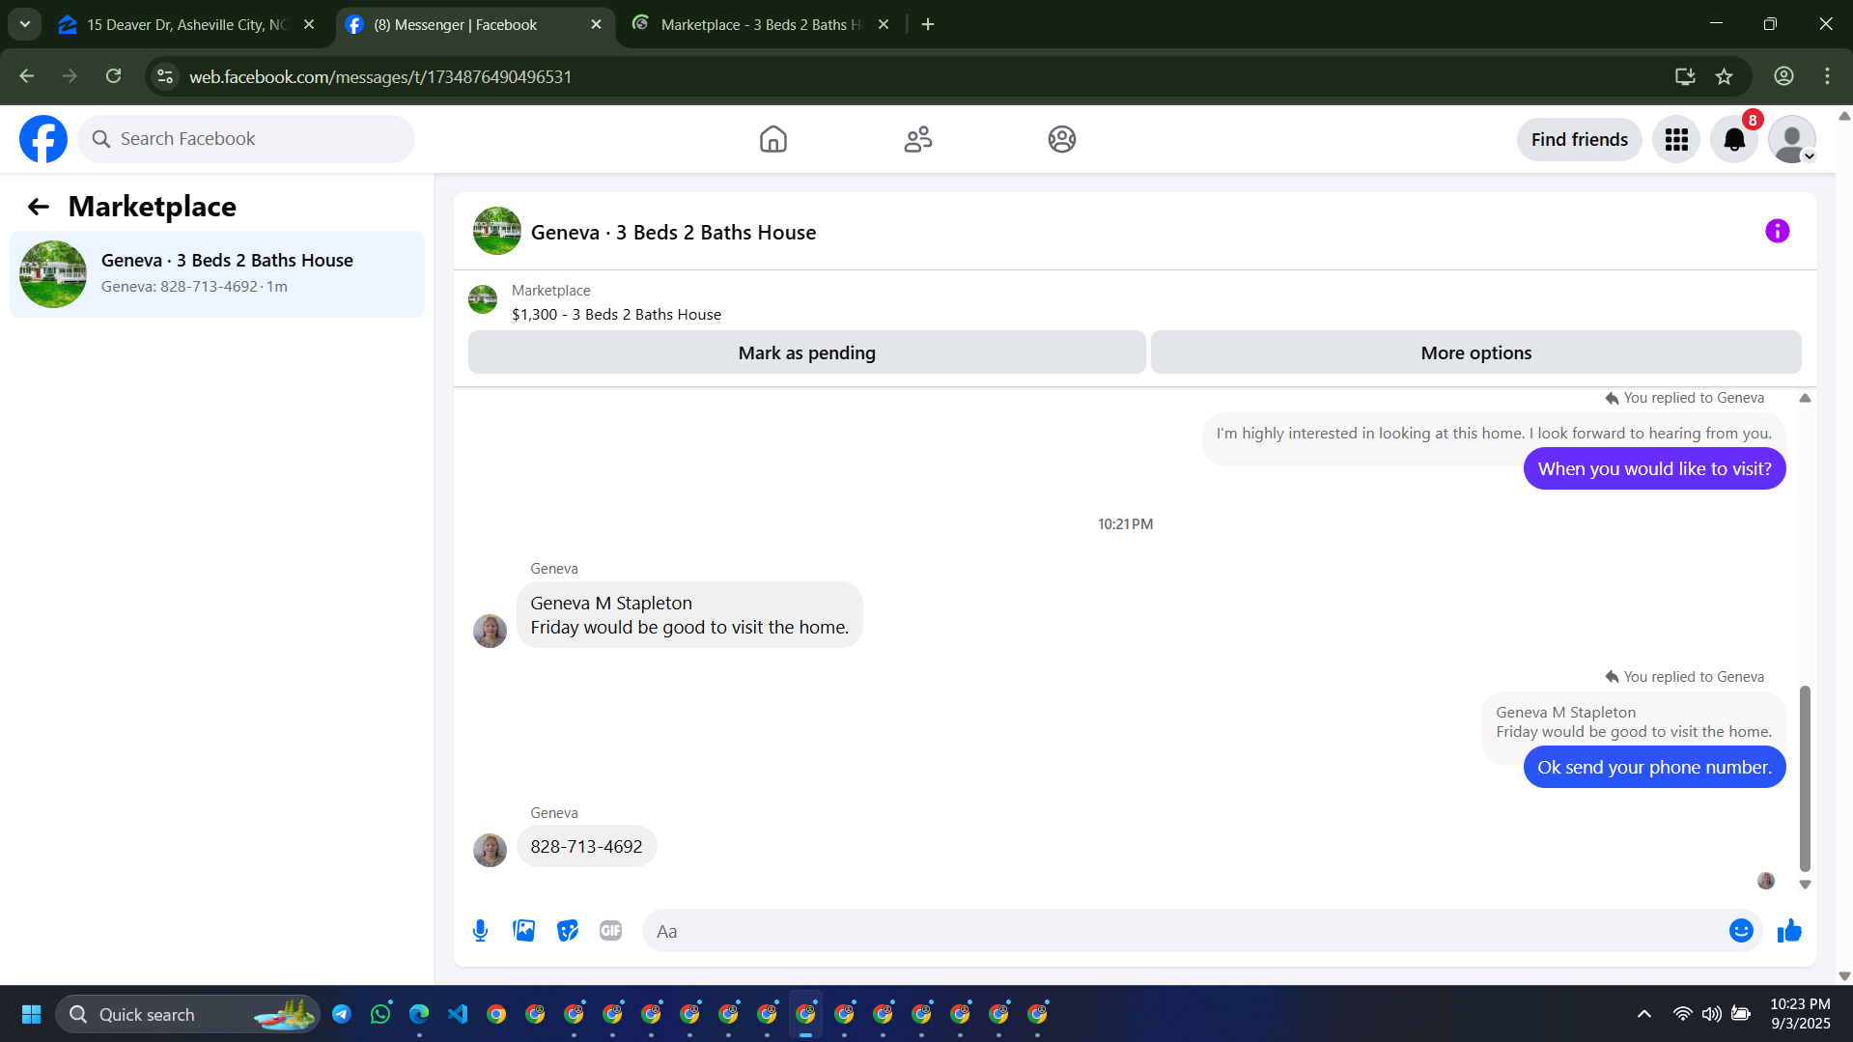Show conversation information via purple info icon
This screenshot has width=1853, height=1042.
(1777, 231)
